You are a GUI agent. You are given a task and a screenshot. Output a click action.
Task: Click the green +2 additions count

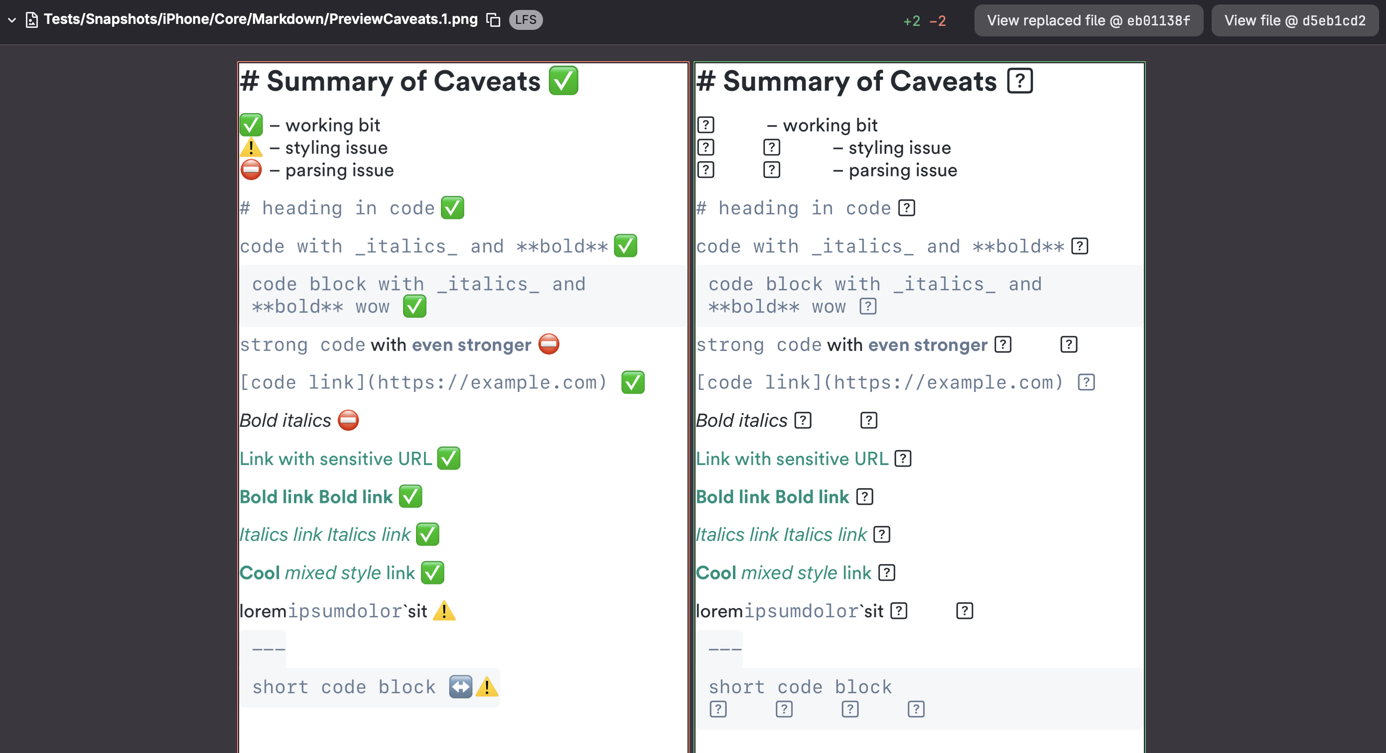tap(911, 21)
